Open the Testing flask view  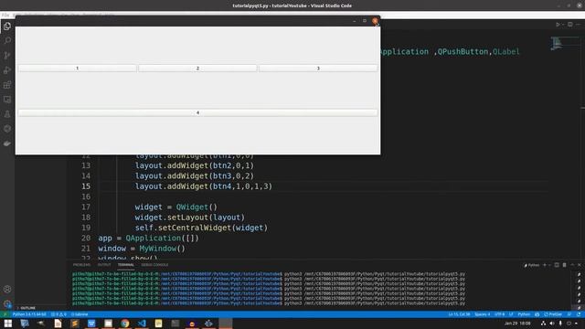coord(7,114)
